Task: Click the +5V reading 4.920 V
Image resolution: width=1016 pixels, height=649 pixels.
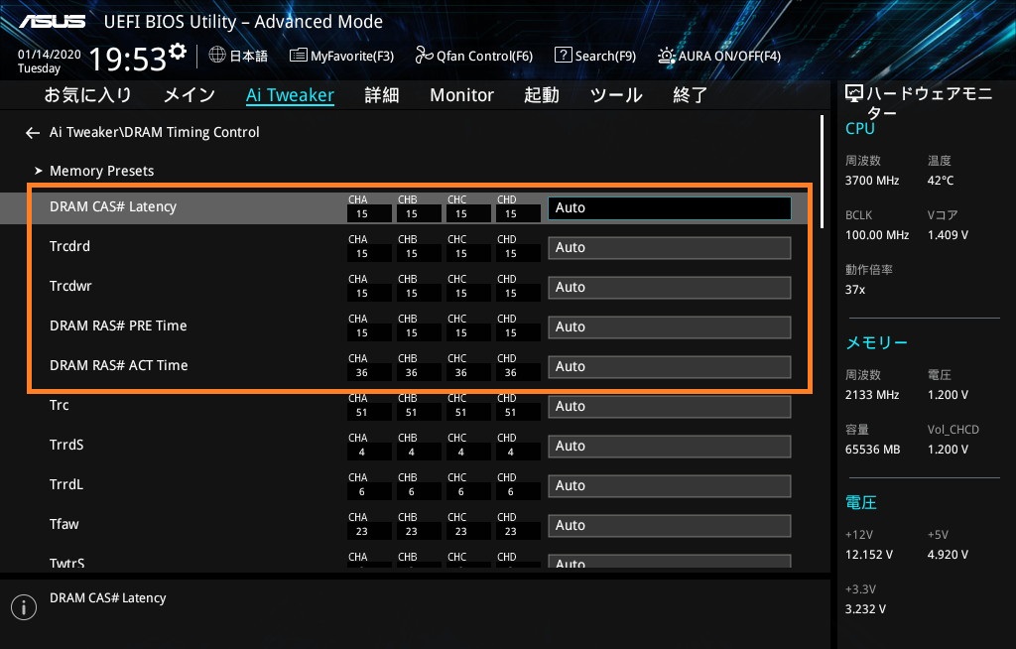Action: [x=948, y=555]
